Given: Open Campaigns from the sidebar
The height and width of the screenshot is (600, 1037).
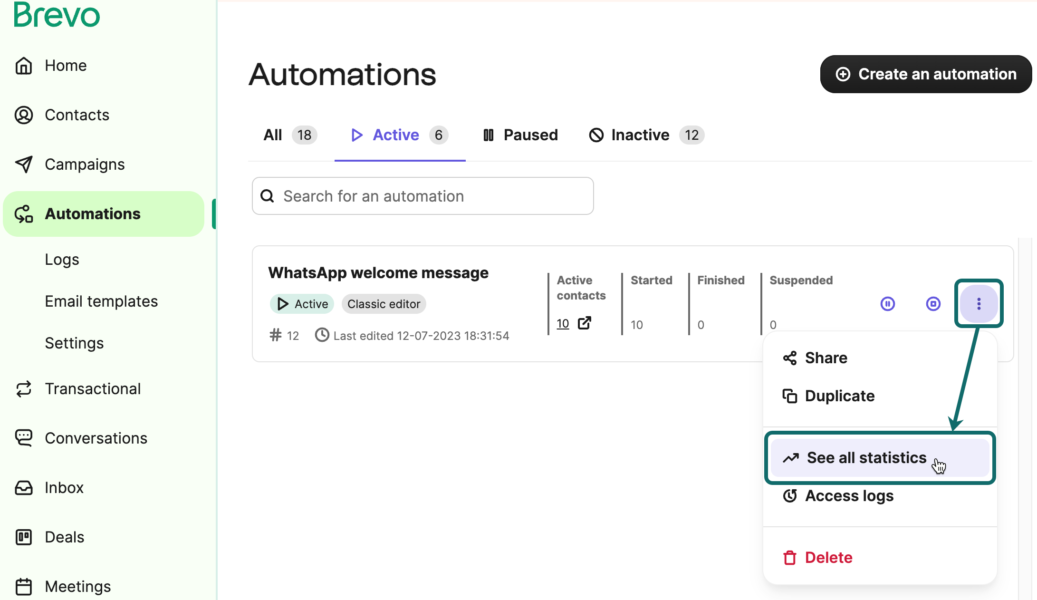Looking at the screenshot, I should pyautogui.click(x=85, y=164).
